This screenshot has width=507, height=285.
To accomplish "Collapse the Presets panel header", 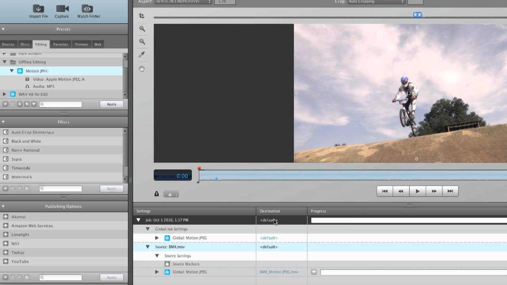I will click(x=3, y=29).
